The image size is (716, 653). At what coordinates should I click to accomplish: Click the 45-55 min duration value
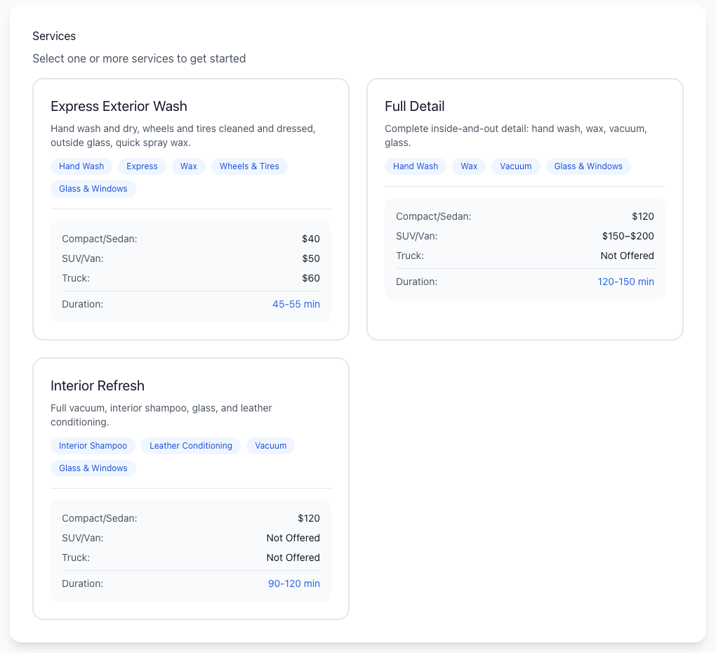tap(296, 304)
